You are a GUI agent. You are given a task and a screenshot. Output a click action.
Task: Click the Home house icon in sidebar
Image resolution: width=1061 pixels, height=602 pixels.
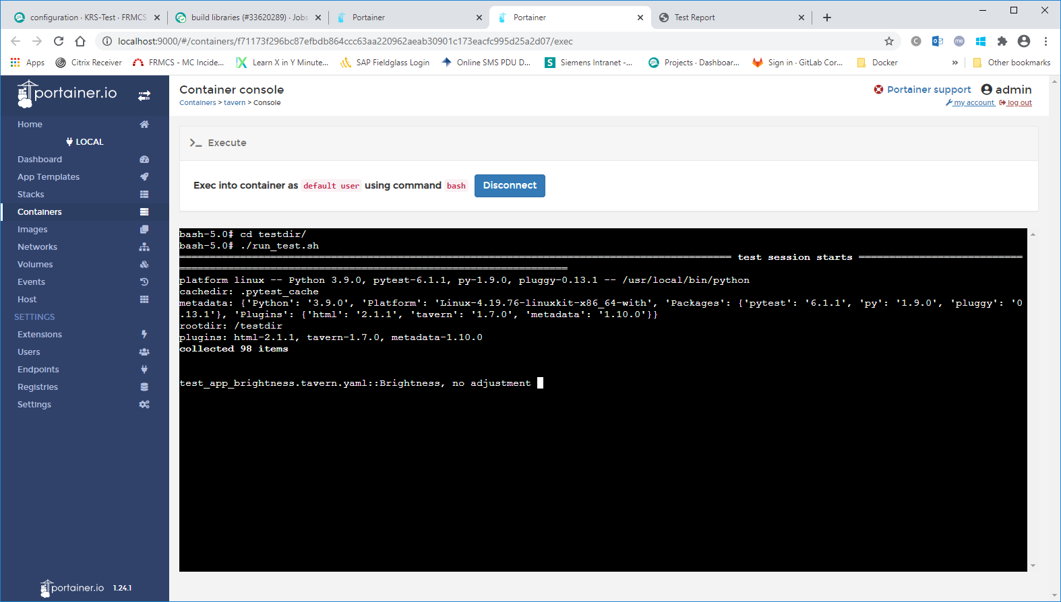pos(144,125)
